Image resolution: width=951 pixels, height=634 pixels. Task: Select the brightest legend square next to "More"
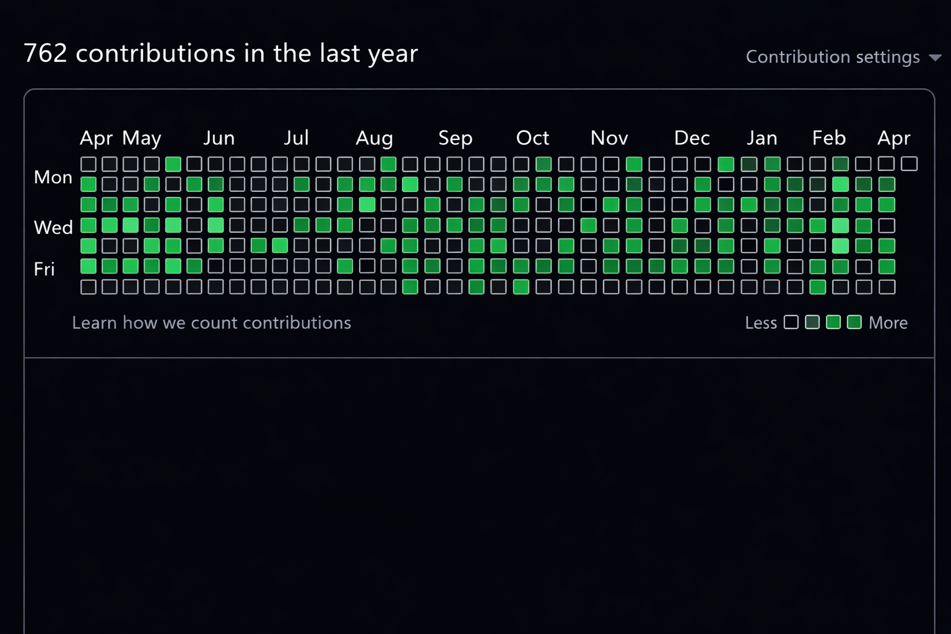point(854,322)
